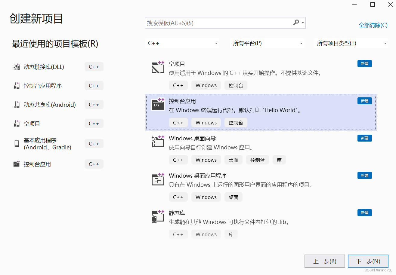Click the recent 控制台应用 icon at bottom left

coord(17,164)
